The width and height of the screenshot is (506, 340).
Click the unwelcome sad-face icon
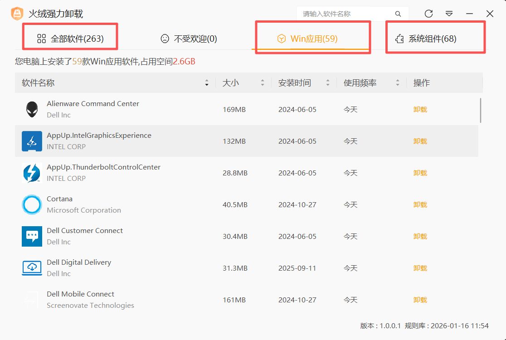pos(165,39)
